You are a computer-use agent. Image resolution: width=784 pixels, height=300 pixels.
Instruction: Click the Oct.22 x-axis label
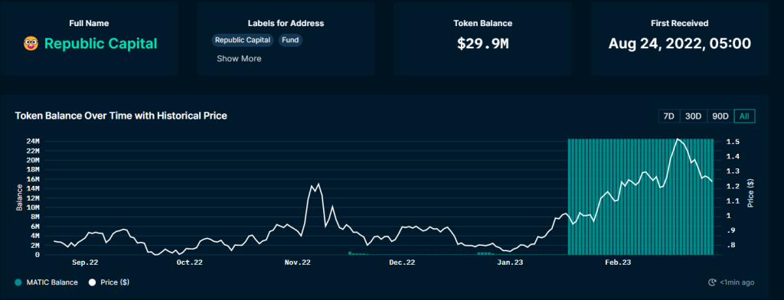(x=190, y=262)
